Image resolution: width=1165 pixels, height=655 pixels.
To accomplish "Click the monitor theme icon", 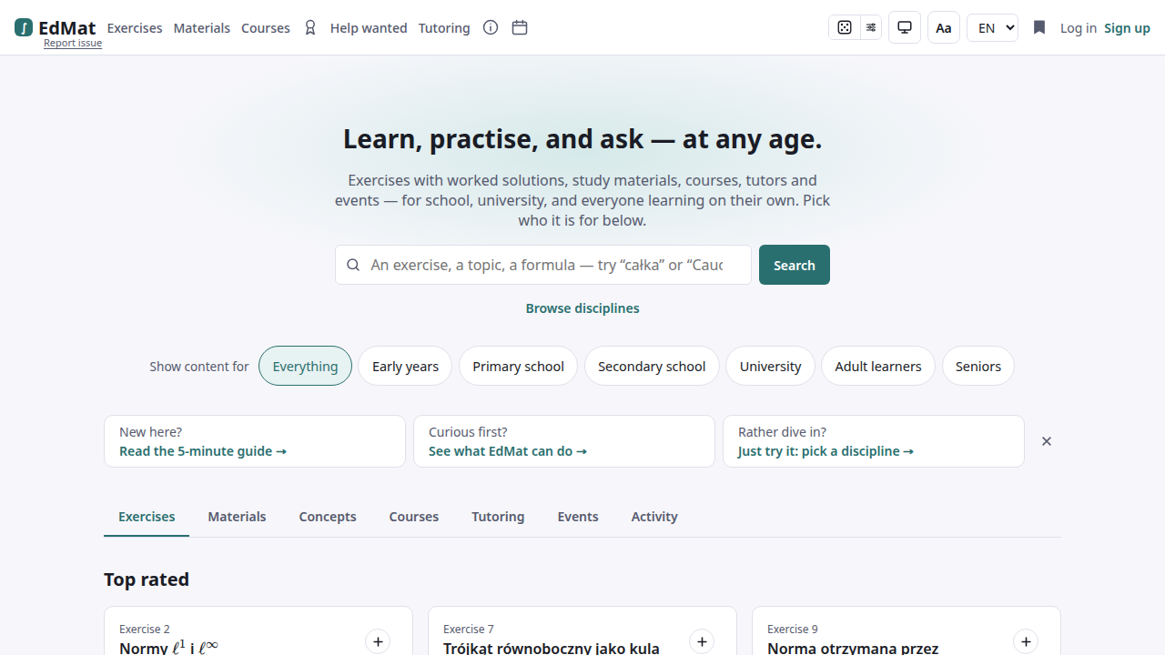I will tap(905, 27).
